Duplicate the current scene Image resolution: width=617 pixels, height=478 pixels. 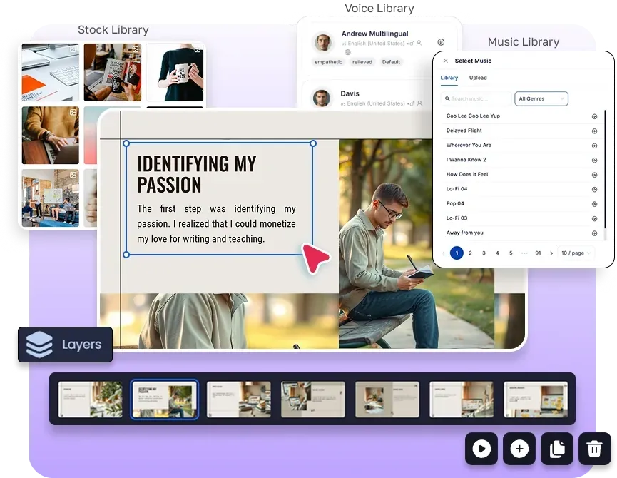[556, 449]
